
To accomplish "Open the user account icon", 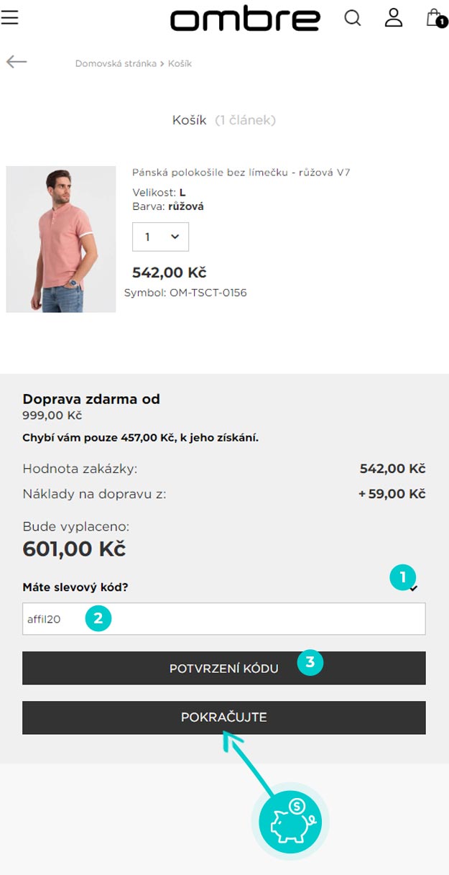I will coord(394,18).
